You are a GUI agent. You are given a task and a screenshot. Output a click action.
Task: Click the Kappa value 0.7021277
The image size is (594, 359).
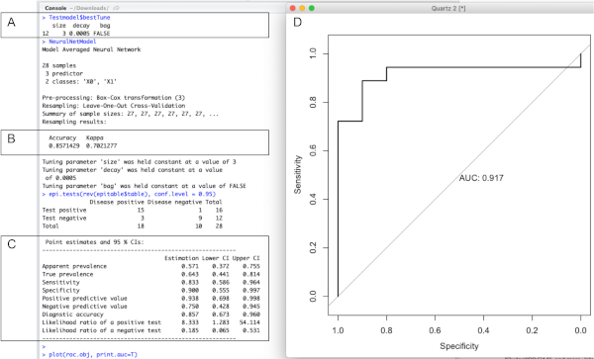pyautogui.click(x=102, y=145)
